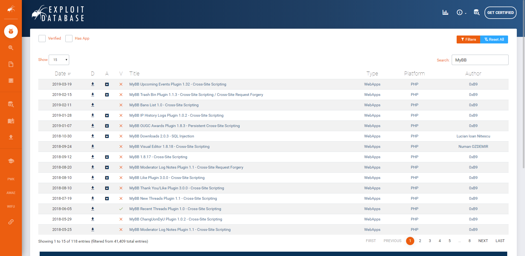
Task: Download the MyBB Downloads 2.0.3 SQL Injection exploit
Action: 93,136
